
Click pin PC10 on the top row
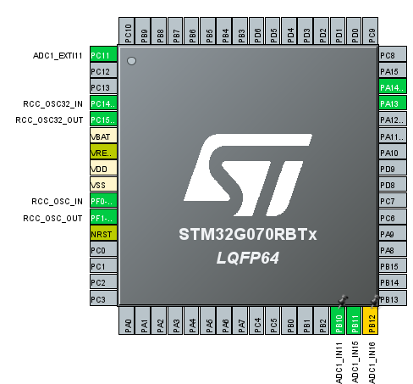(127, 31)
